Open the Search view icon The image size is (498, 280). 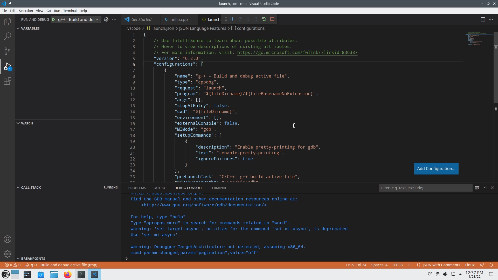tap(8, 36)
